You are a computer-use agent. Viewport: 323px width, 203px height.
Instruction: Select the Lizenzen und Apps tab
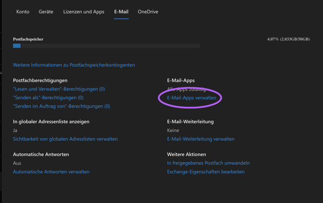tap(83, 12)
